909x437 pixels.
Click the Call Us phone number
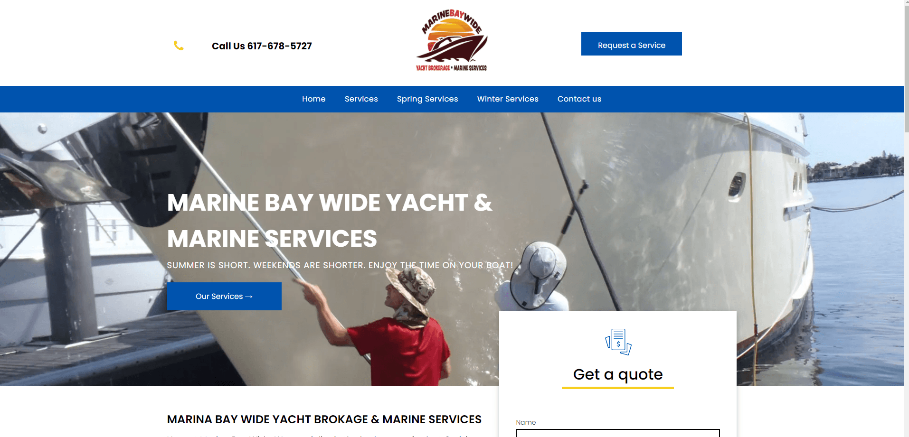pos(262,46)
